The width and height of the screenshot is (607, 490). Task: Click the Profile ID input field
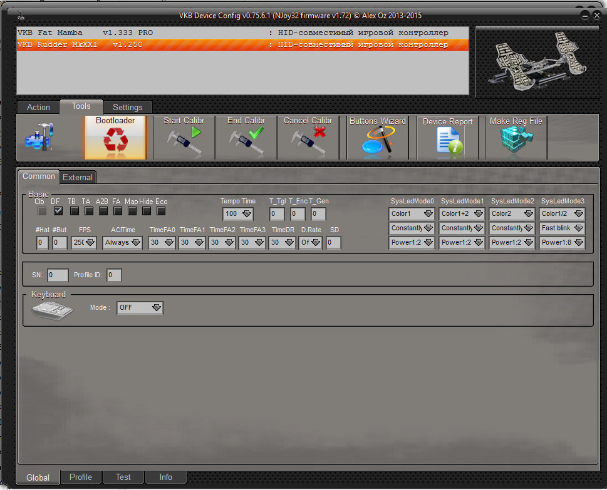114,275
